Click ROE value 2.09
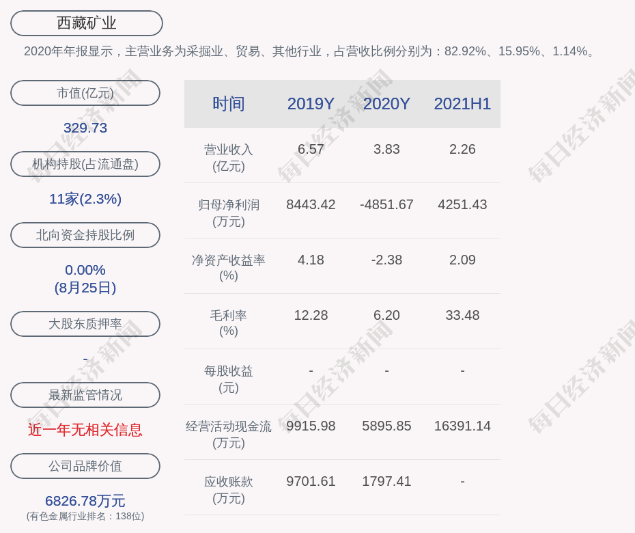Viewport: 635px width, 533px height. tap(462, 260)
